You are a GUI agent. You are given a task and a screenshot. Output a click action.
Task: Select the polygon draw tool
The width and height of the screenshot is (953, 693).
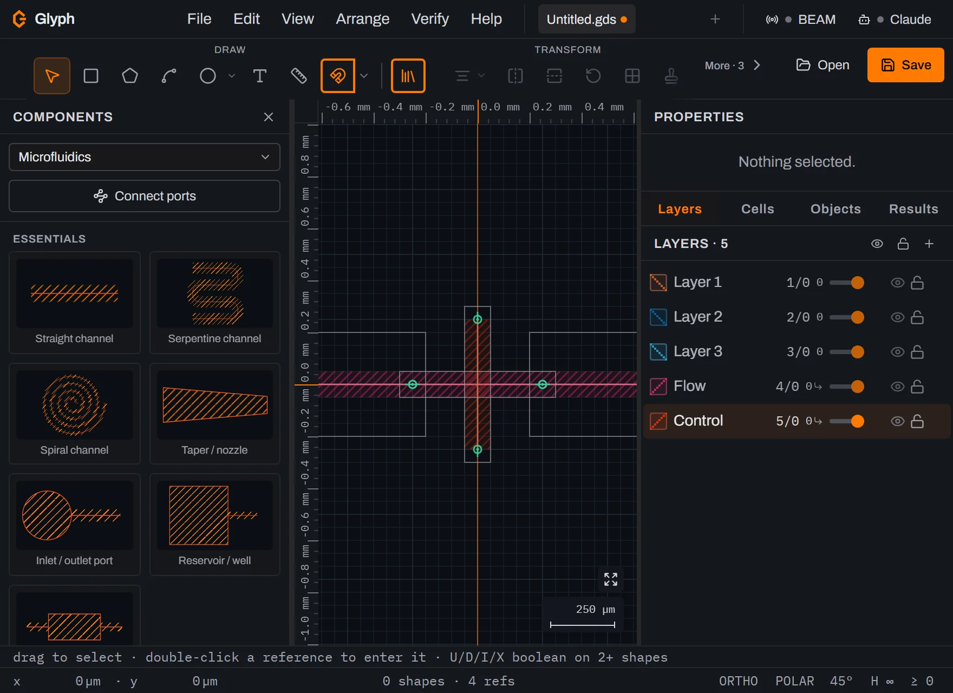pos(130,76)
